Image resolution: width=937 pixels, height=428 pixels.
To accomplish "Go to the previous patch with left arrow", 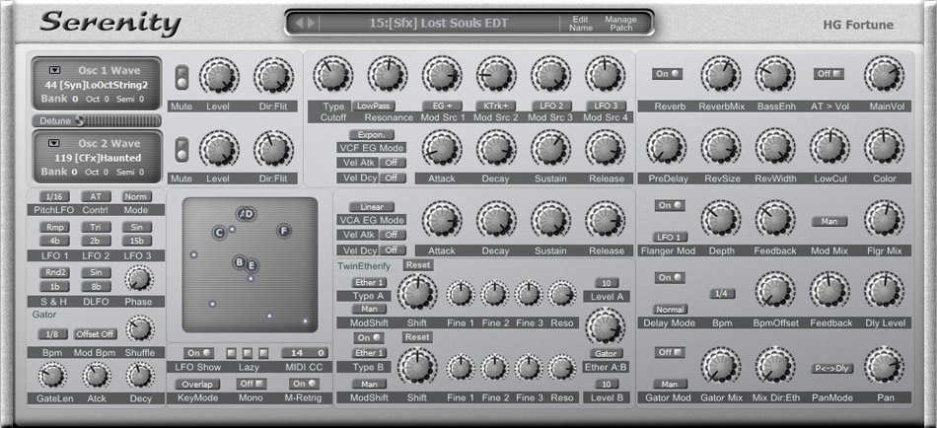I will 301,24.
